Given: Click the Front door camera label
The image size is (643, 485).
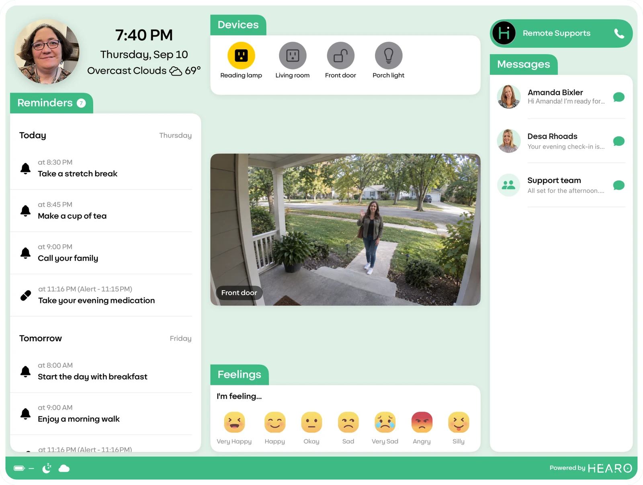Looking at the screenshot, I should click(239, 293).
